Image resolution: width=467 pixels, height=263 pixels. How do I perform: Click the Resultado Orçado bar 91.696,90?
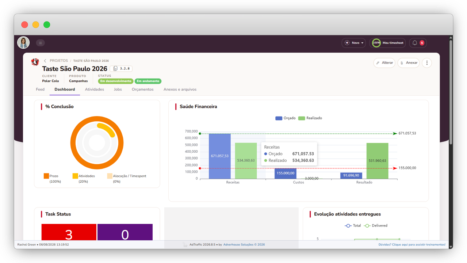(351, 176)
